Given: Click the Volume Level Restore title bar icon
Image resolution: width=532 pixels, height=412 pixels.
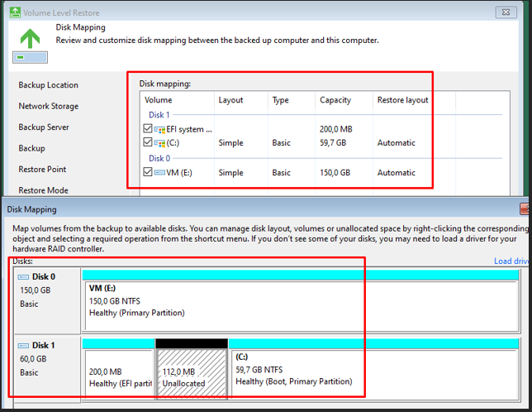Looking at the screenshot, I should click(15, 12).
